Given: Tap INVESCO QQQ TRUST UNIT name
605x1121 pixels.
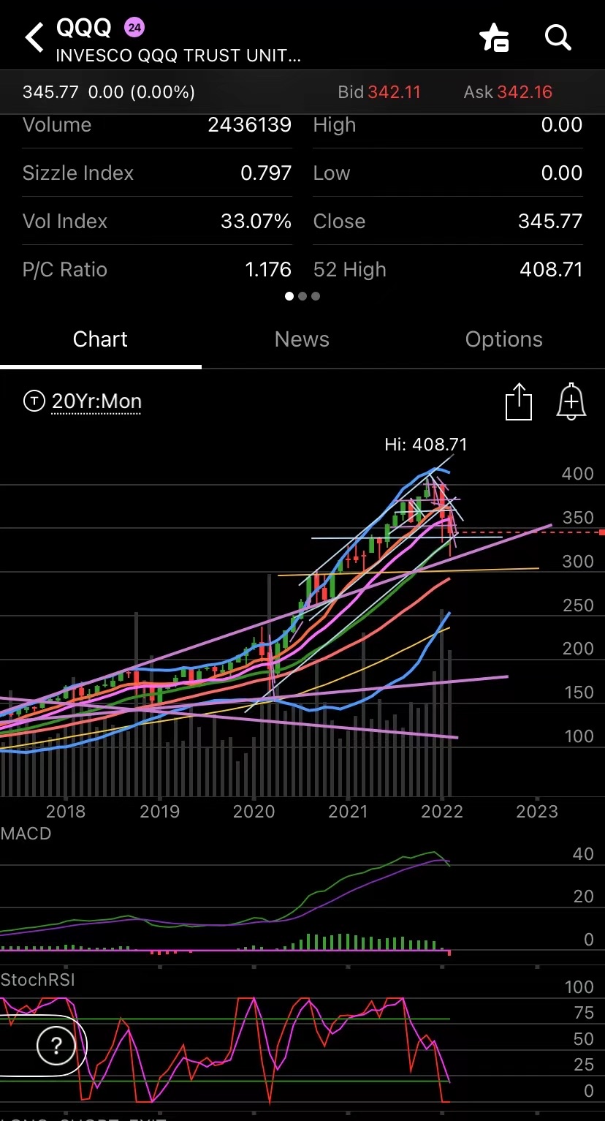Looking at the screenshot, I should 178,55.
